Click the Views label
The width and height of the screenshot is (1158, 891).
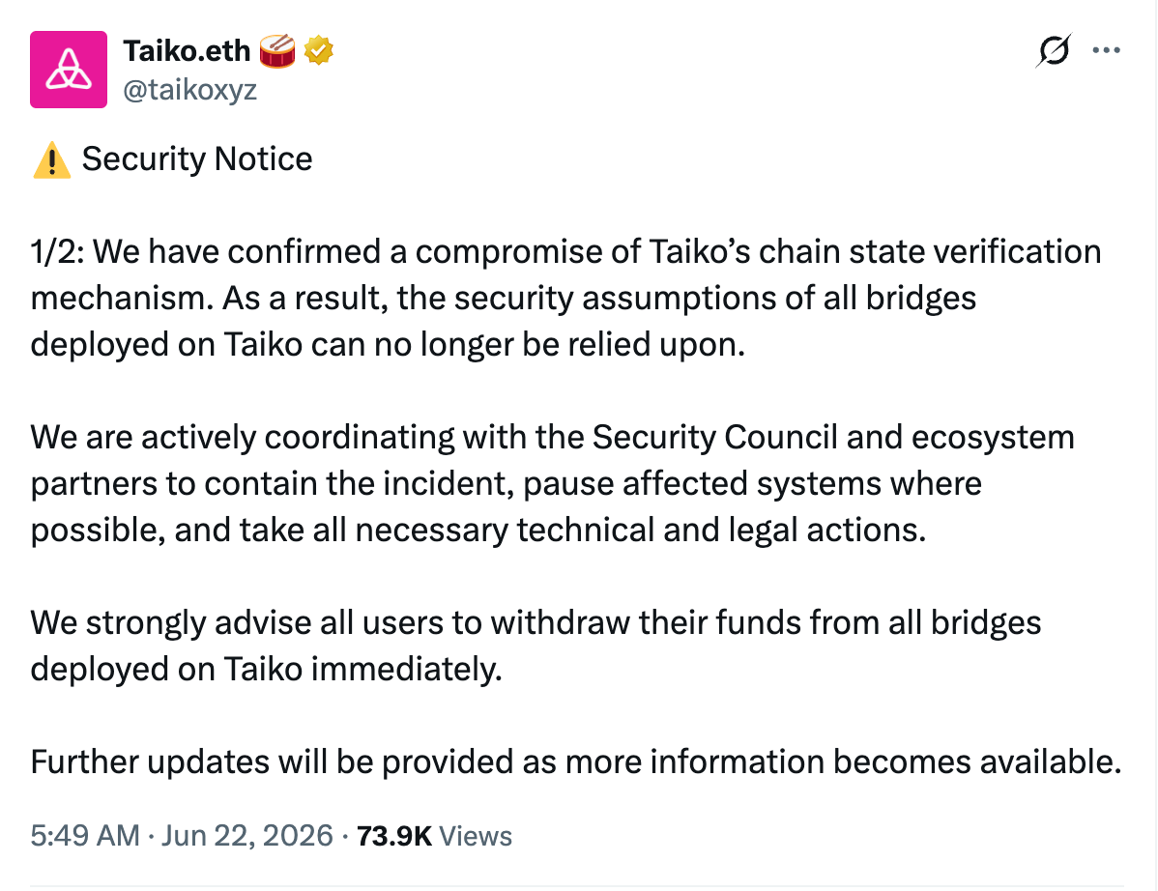tap(476, 836)
